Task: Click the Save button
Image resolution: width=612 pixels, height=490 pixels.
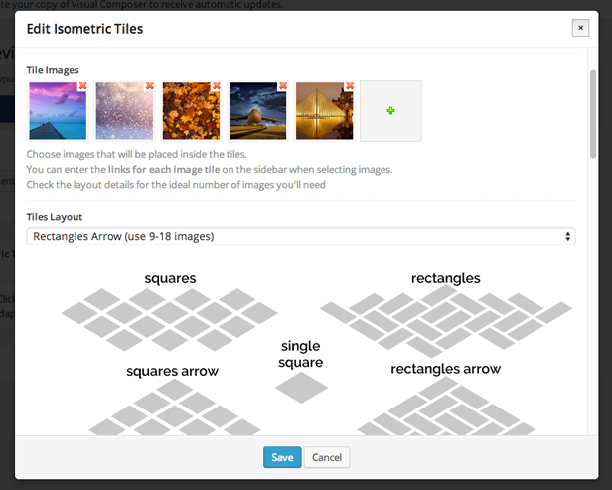Action: coord(282,457)
